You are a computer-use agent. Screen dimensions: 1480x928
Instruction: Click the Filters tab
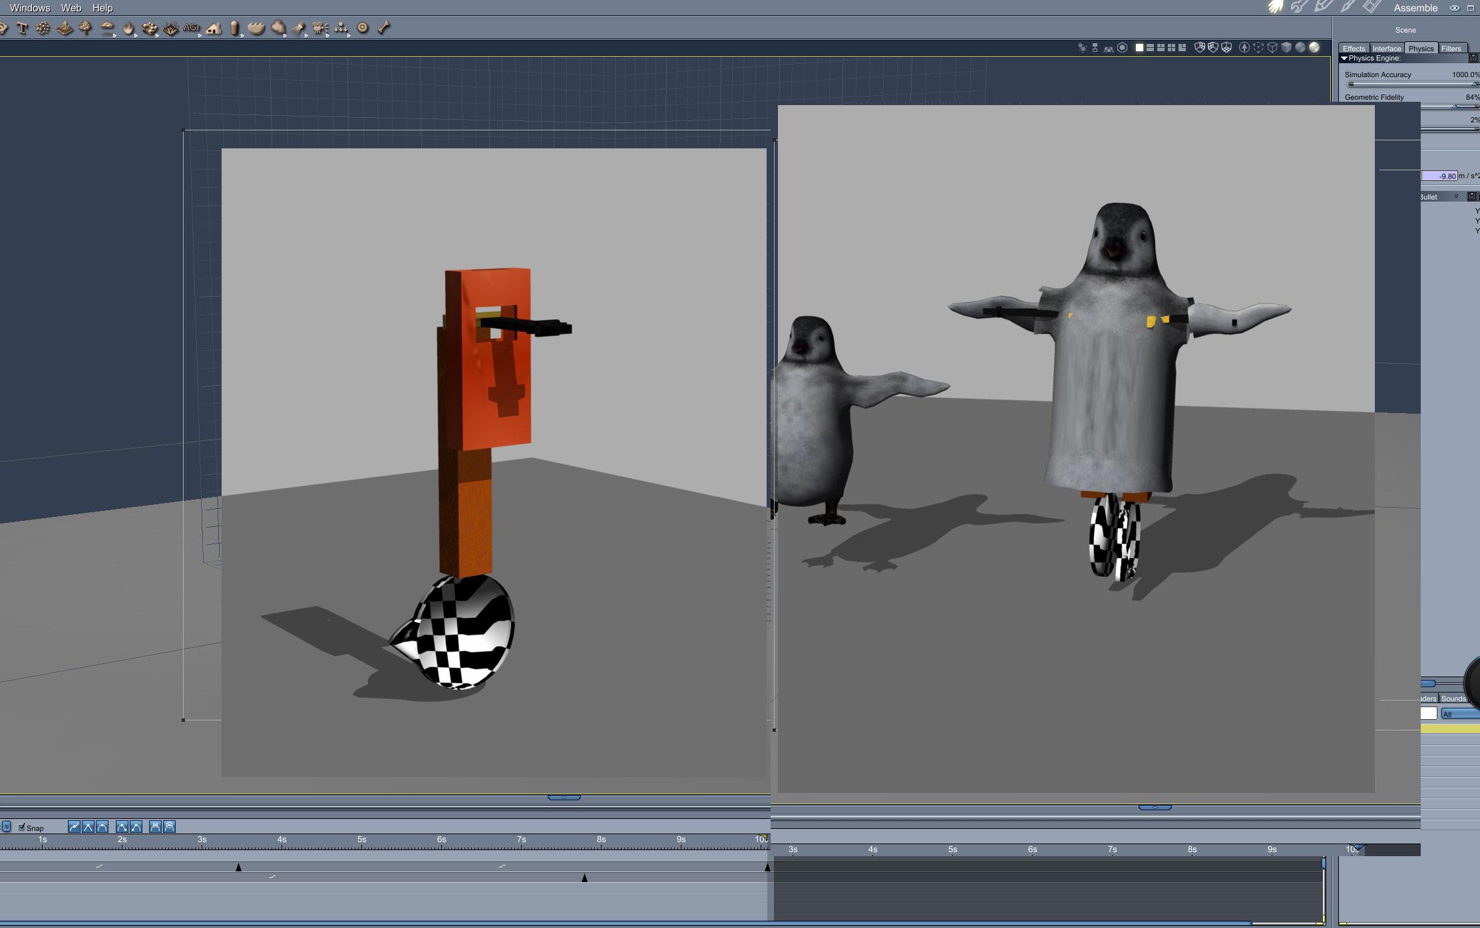point(1451,49)
